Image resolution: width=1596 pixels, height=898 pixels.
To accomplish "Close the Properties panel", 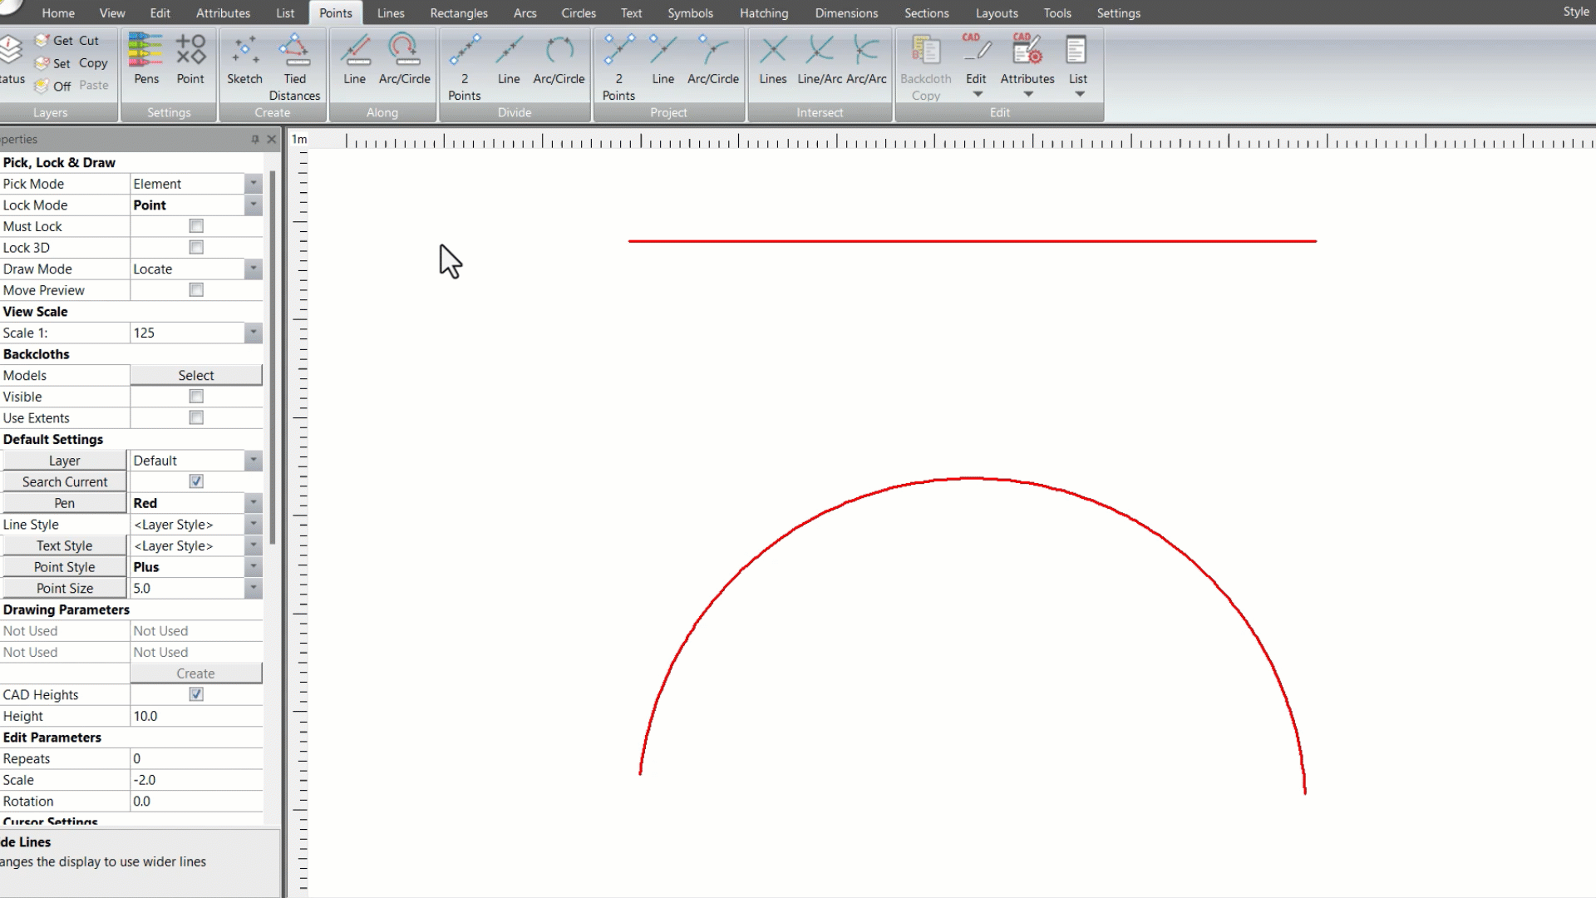I will 271,139.
